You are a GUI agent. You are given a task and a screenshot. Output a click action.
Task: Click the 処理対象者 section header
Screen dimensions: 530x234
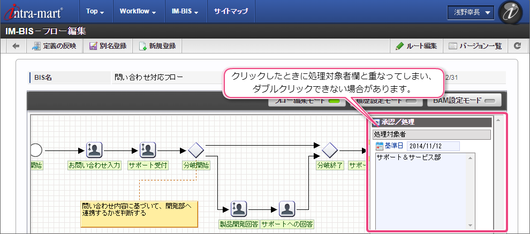[432, 134]
